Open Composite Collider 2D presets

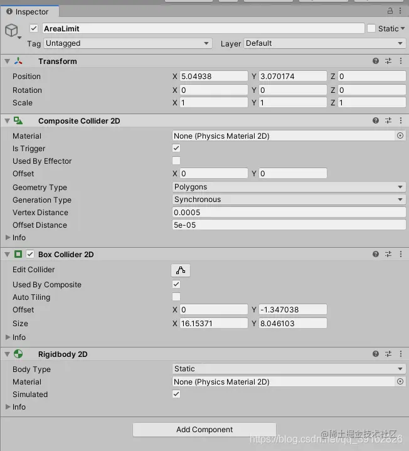click(388, 120)
